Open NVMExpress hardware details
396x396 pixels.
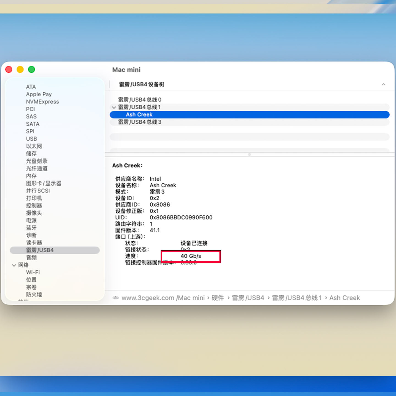[x=42, y=101]
